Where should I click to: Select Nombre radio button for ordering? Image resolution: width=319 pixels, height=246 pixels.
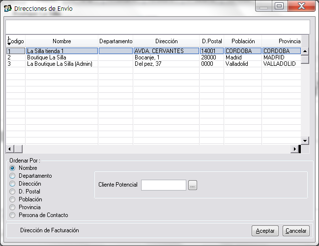point(12,168)
